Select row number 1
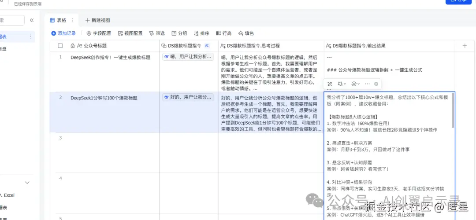 (60, 57)
